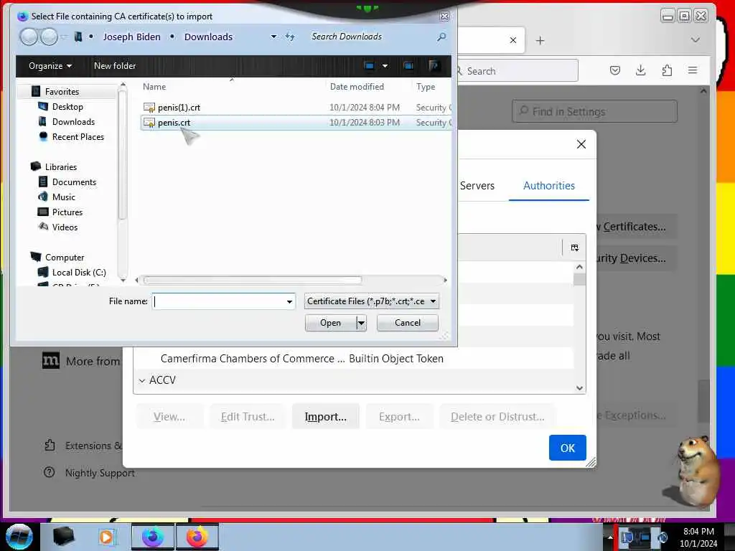Click the horizontal scrollbar in file list
The height and width of the screenshot is (551, 735).
click(253, 281)
